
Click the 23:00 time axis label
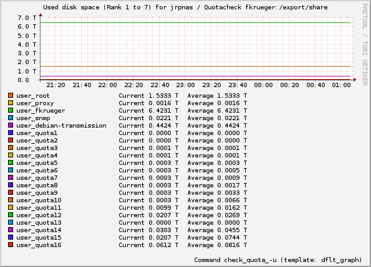186,85
